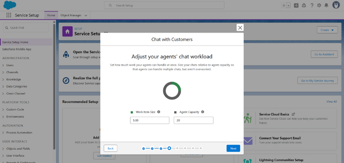
Task: Select the current fourth wizard step
Action: point(169,148)
